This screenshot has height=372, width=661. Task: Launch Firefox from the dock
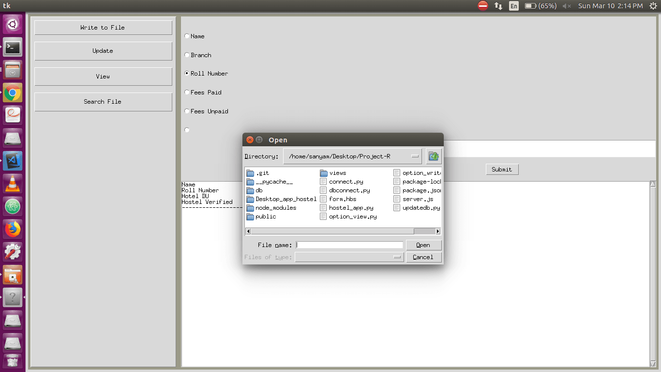pyautogui.click(x=13, y=230)
